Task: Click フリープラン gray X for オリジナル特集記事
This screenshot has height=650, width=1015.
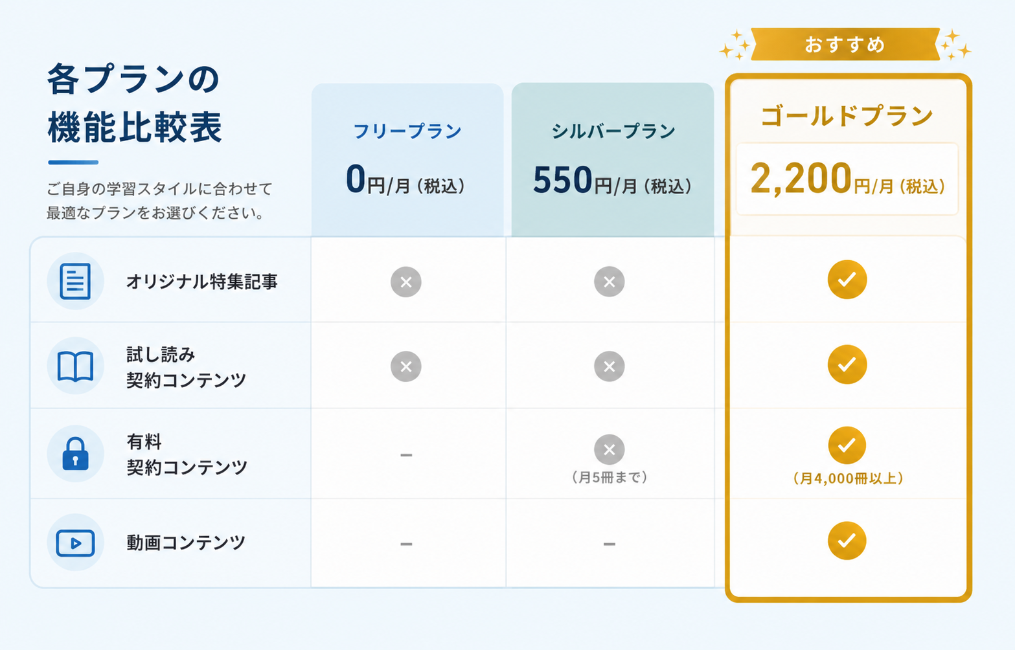Action: pyautogui.click(x=406, y=282)
